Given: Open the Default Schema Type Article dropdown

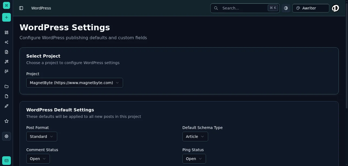Looking at the screenshot, I should click(x=195, y=137).
